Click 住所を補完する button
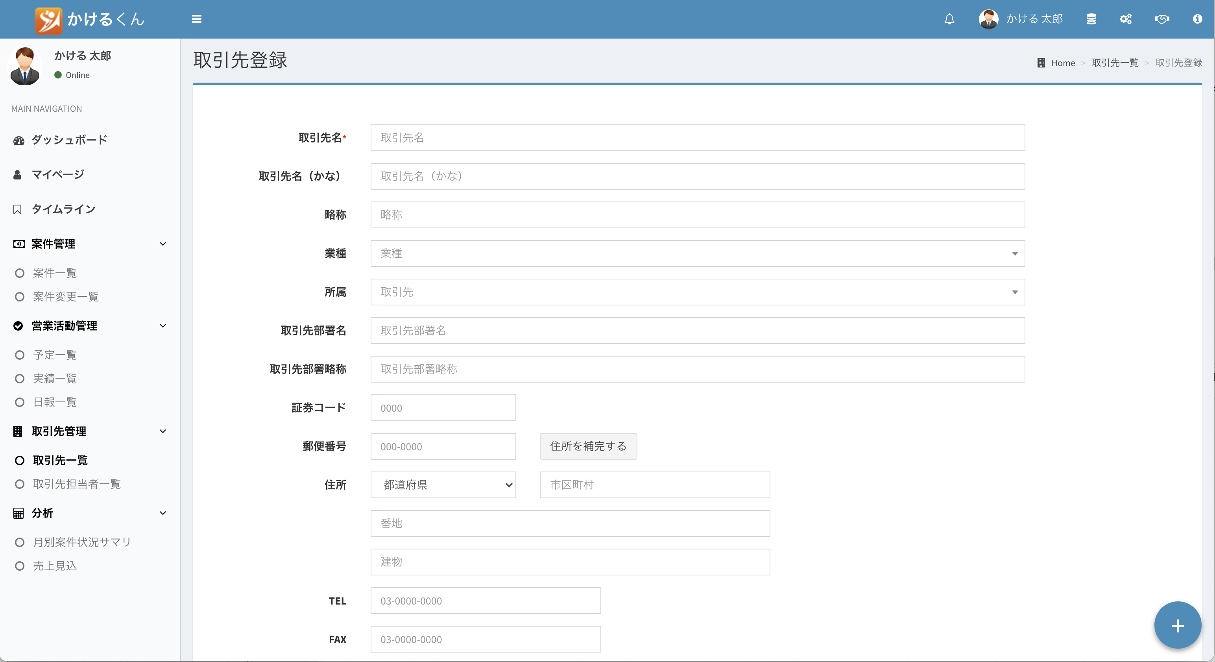 coord(588,446)
